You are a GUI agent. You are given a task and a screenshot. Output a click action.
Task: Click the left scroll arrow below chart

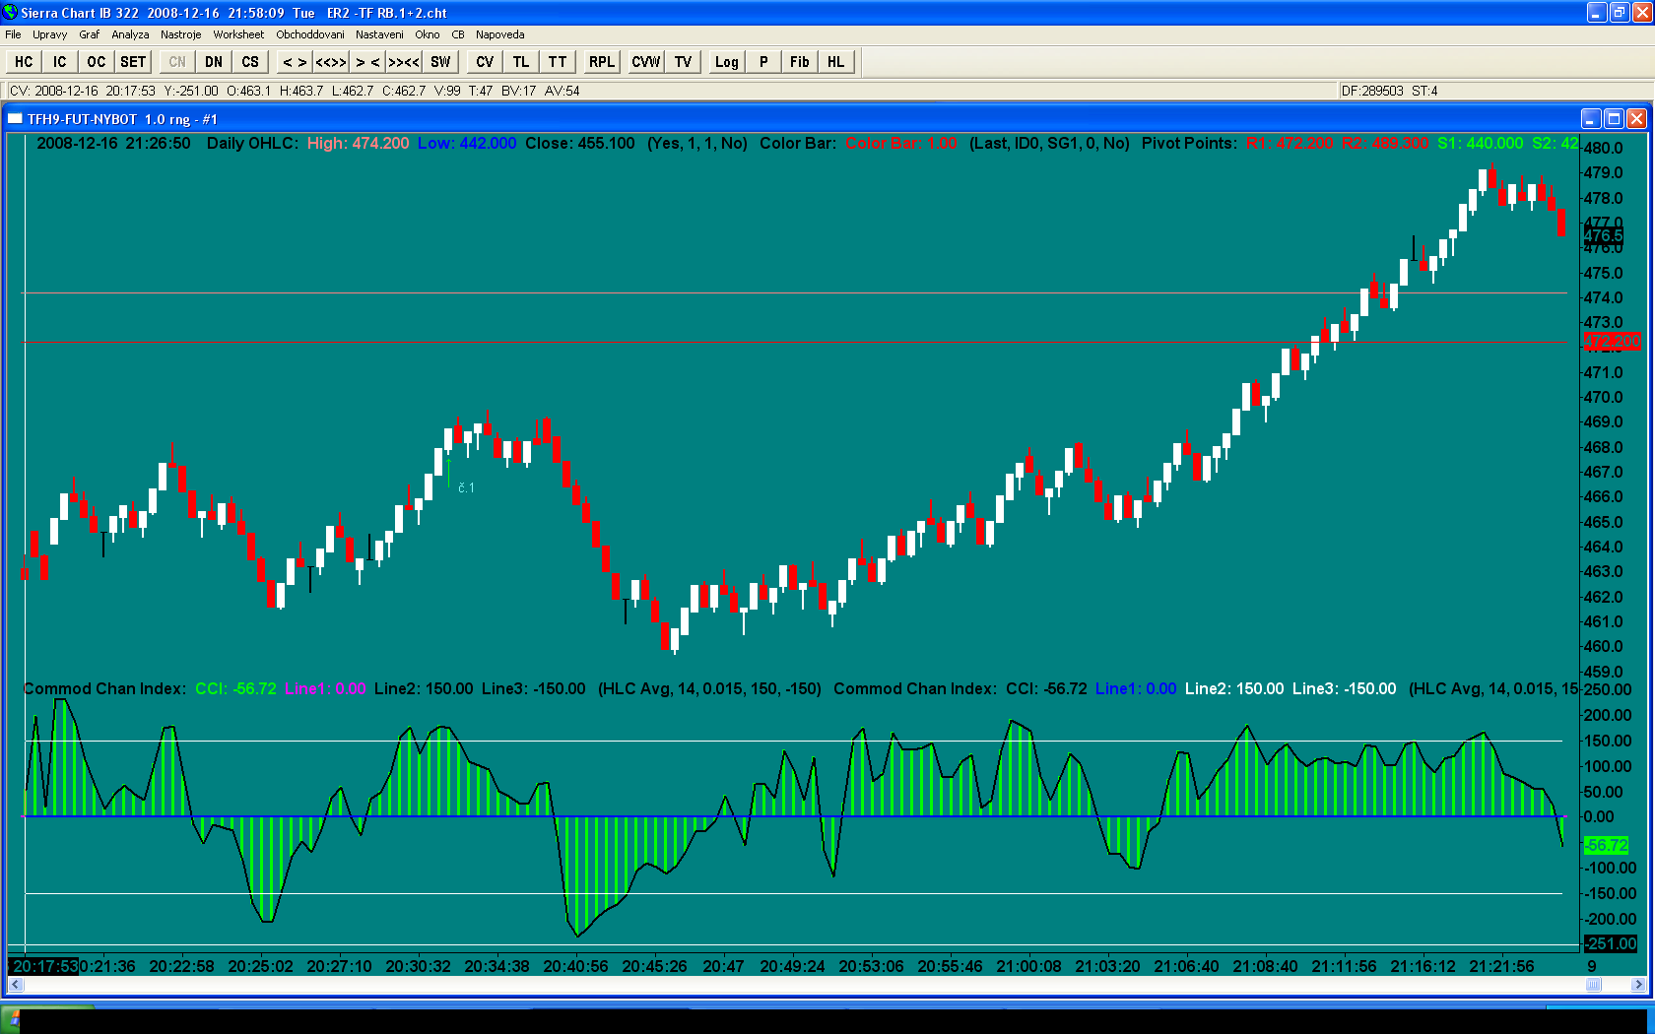pyautogui.click(x=15, y=985)
